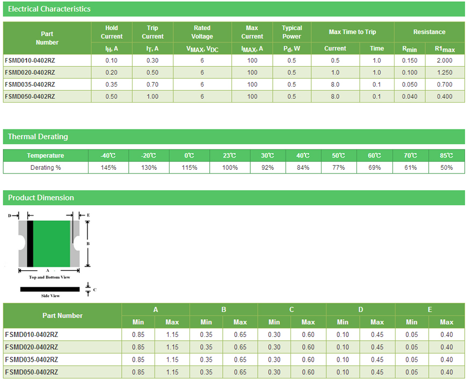Click the R1max sub-header
This screenshot has height=381, width=467.
click(x=444, y=49)
